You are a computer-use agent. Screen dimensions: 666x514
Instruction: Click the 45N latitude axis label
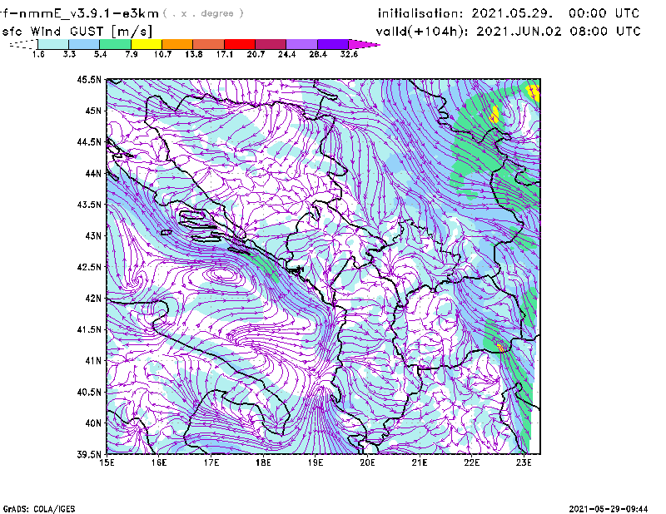(93, 111)
